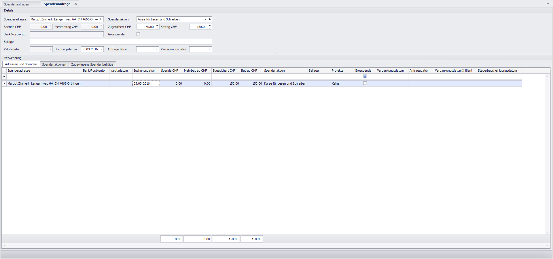Click the plus icon beside the Spendenaktion dropdown
Image resolution: width=553 pixels, height=259 pixels.
click(x=210, y=19)
